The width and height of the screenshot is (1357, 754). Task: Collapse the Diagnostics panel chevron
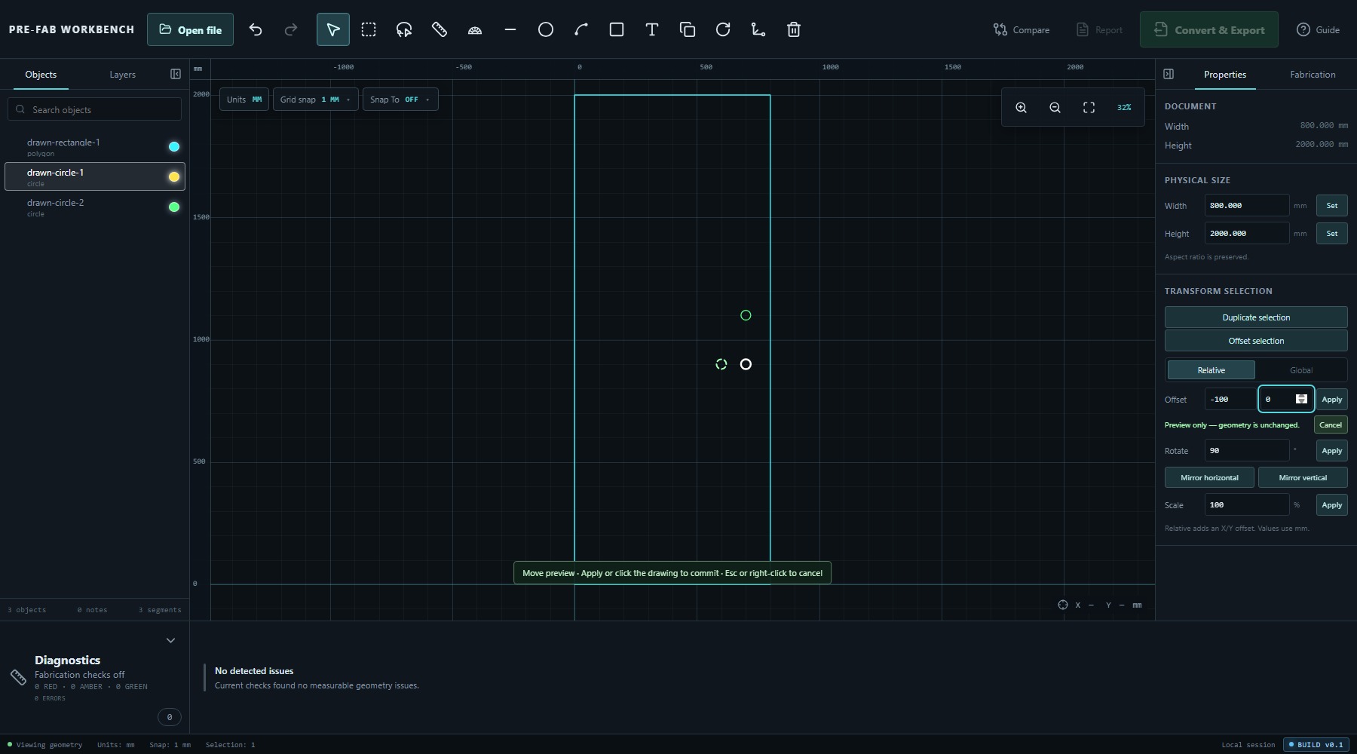[x=170, y=640]
